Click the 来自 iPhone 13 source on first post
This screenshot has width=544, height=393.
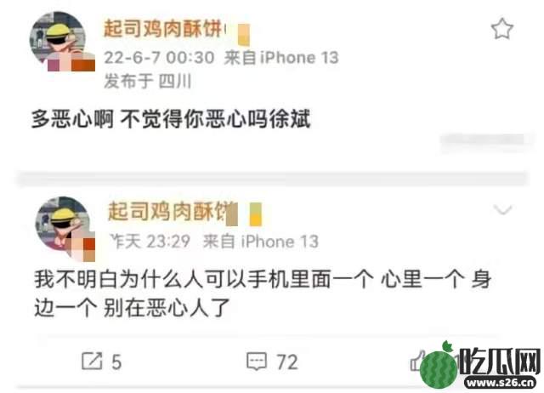tap(281, 57)
